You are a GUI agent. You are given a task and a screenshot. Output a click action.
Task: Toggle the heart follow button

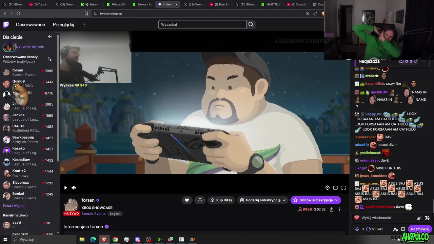click(187, 200)
